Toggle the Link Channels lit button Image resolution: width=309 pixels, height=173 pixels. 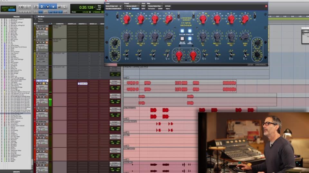190,39
